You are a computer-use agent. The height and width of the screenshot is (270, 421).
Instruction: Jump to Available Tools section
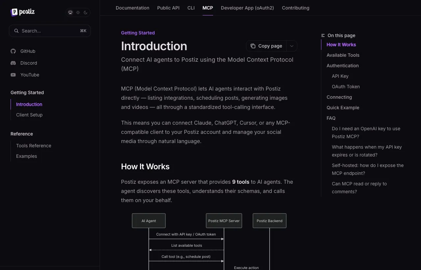click(x=343, y=55)
